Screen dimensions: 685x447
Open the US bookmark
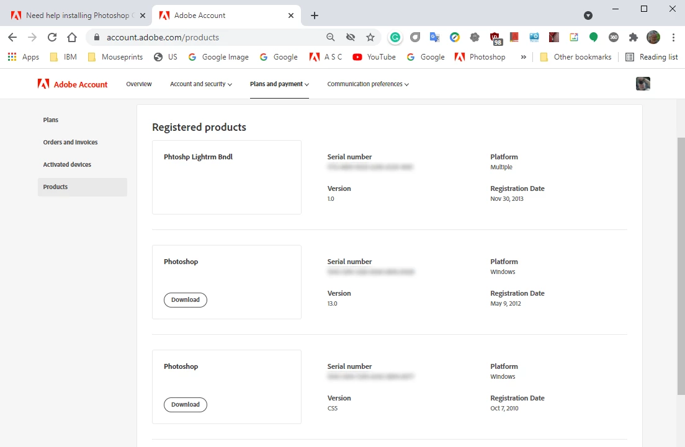pyautogui.click(x=166, y=57)
